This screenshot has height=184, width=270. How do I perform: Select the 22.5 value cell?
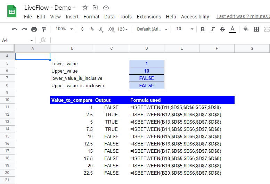pos(72,173)
